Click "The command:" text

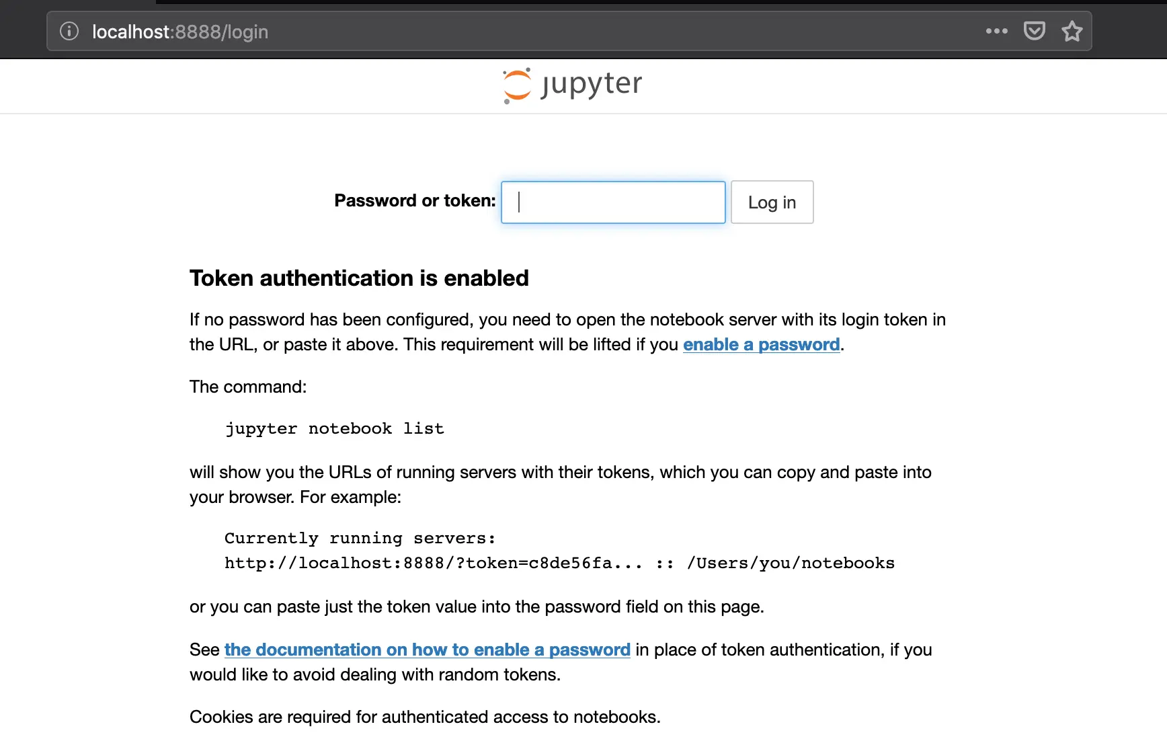pyautogui.click(x=248, y=387)
